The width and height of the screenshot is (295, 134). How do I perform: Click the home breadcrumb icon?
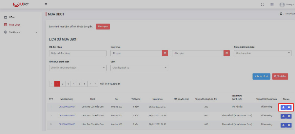[281, 13]
